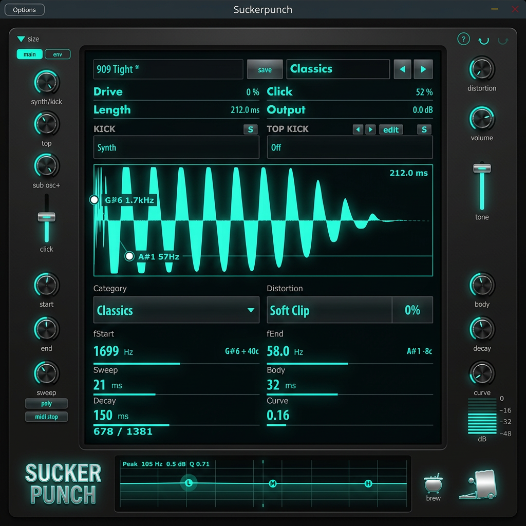The width and height of the screenshot is (526, 526).
Task: Click the Click 52 % slider bar
Action: click(x=349, y=92)
